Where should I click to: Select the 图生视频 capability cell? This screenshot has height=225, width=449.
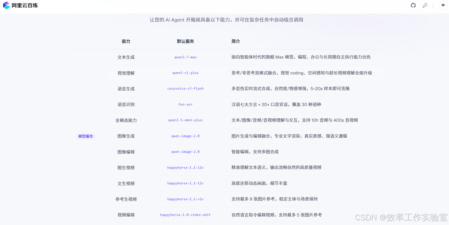point(126,168)
